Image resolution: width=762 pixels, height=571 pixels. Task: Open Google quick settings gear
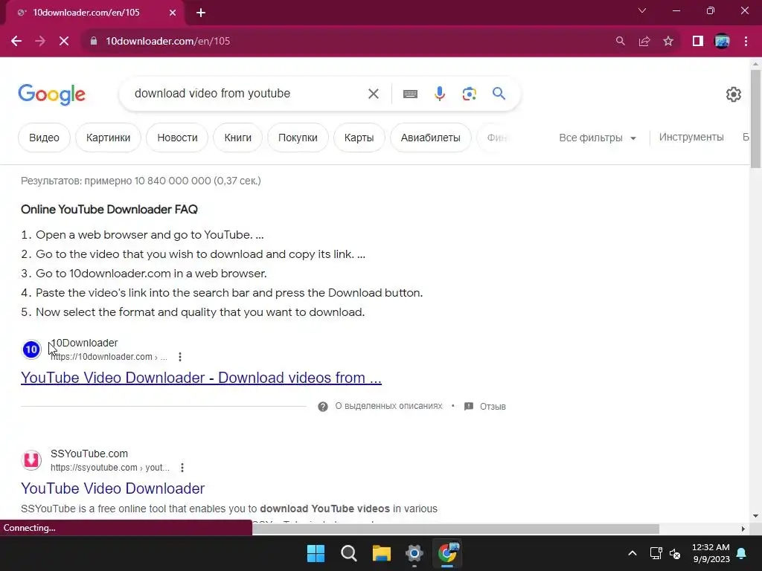tap(733, 94)
